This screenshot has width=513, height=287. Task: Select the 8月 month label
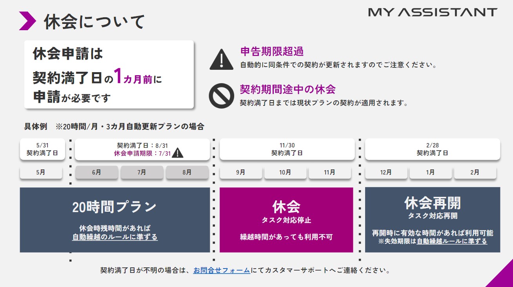(x=187, y=172)
